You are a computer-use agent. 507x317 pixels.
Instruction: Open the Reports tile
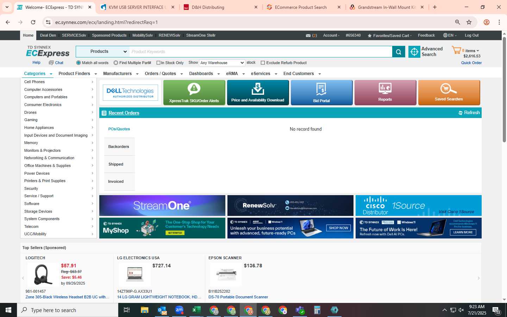click(385, 92)
